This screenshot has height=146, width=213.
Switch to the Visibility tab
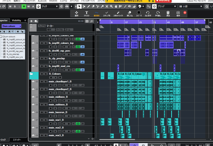tap(17, 21)
